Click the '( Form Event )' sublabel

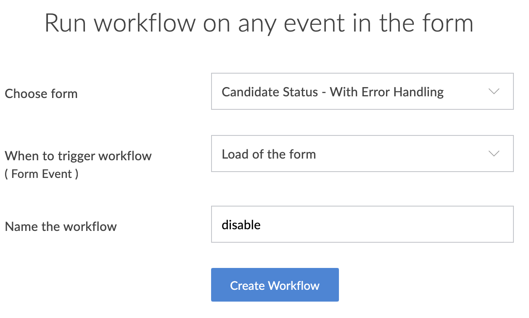coord(42,174)
